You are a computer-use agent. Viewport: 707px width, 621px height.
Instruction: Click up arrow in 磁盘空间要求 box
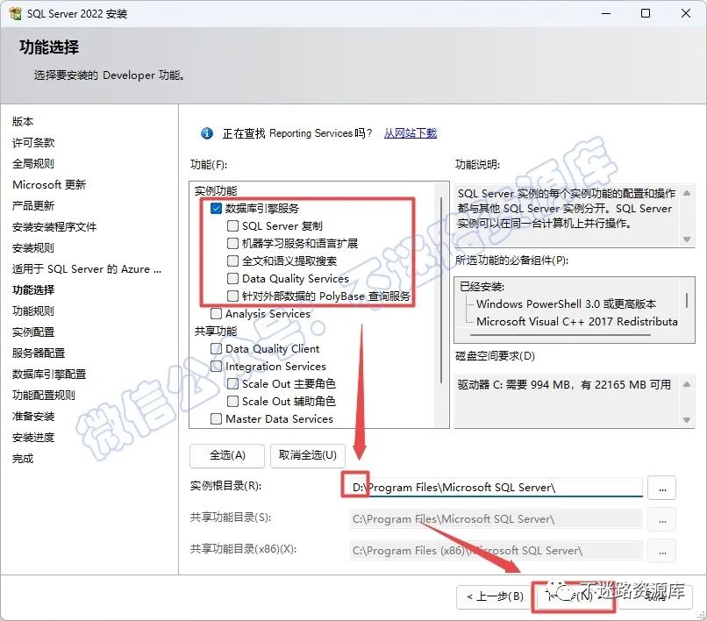tap(687, 384)
